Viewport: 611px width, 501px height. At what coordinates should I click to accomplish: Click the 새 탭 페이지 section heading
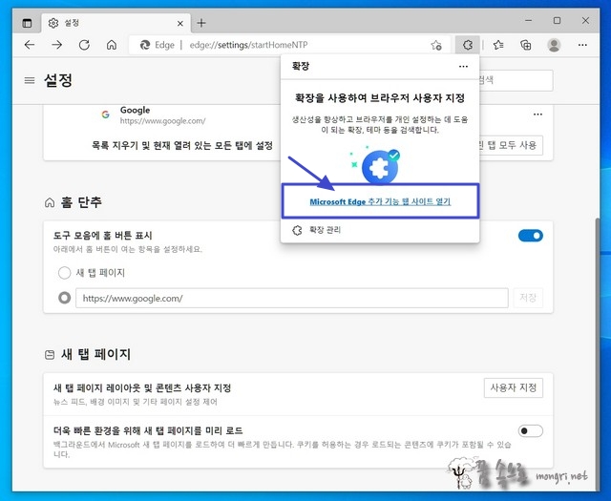point(95,354)
